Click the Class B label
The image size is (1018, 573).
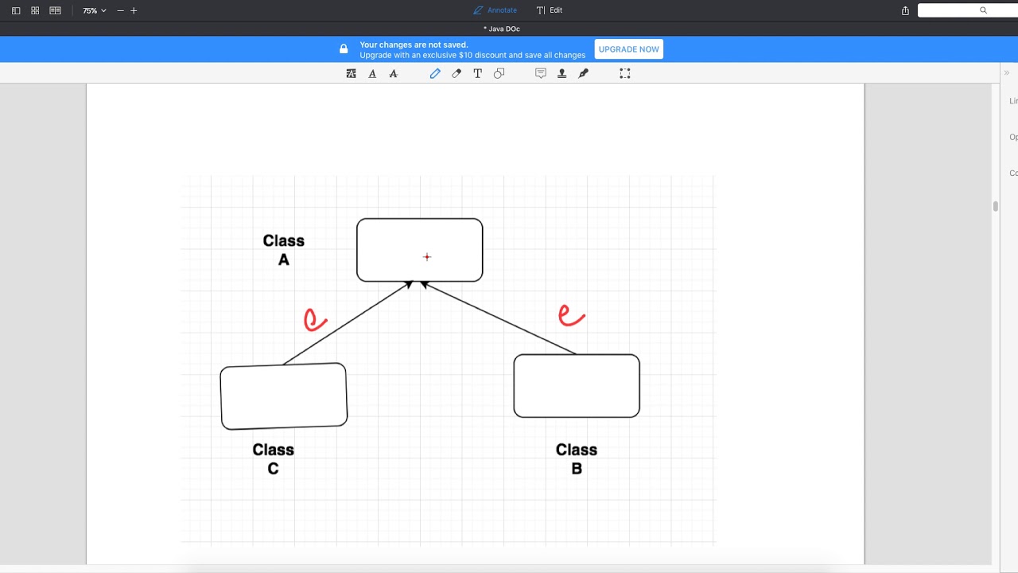click(x=576, y=459)
